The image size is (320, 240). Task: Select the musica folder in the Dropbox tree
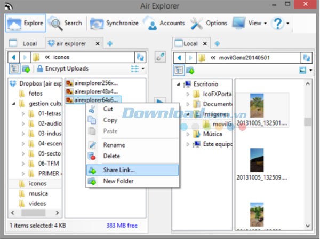tap(38, 193)
